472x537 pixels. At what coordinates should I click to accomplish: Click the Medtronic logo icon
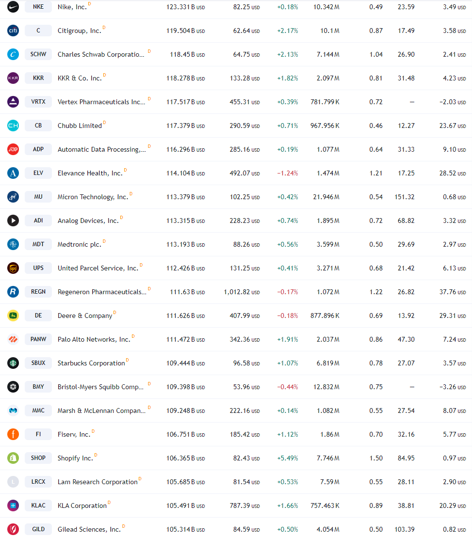[x=13, y=244]
